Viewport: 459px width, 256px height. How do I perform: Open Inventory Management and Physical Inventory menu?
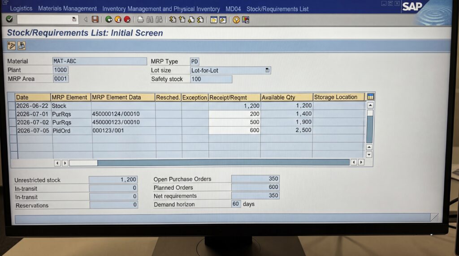click(x=161, y=9)
